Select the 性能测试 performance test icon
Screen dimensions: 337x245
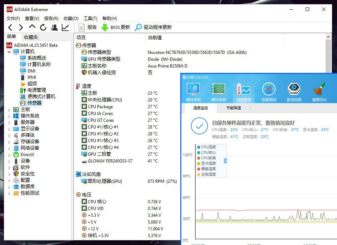268,91
